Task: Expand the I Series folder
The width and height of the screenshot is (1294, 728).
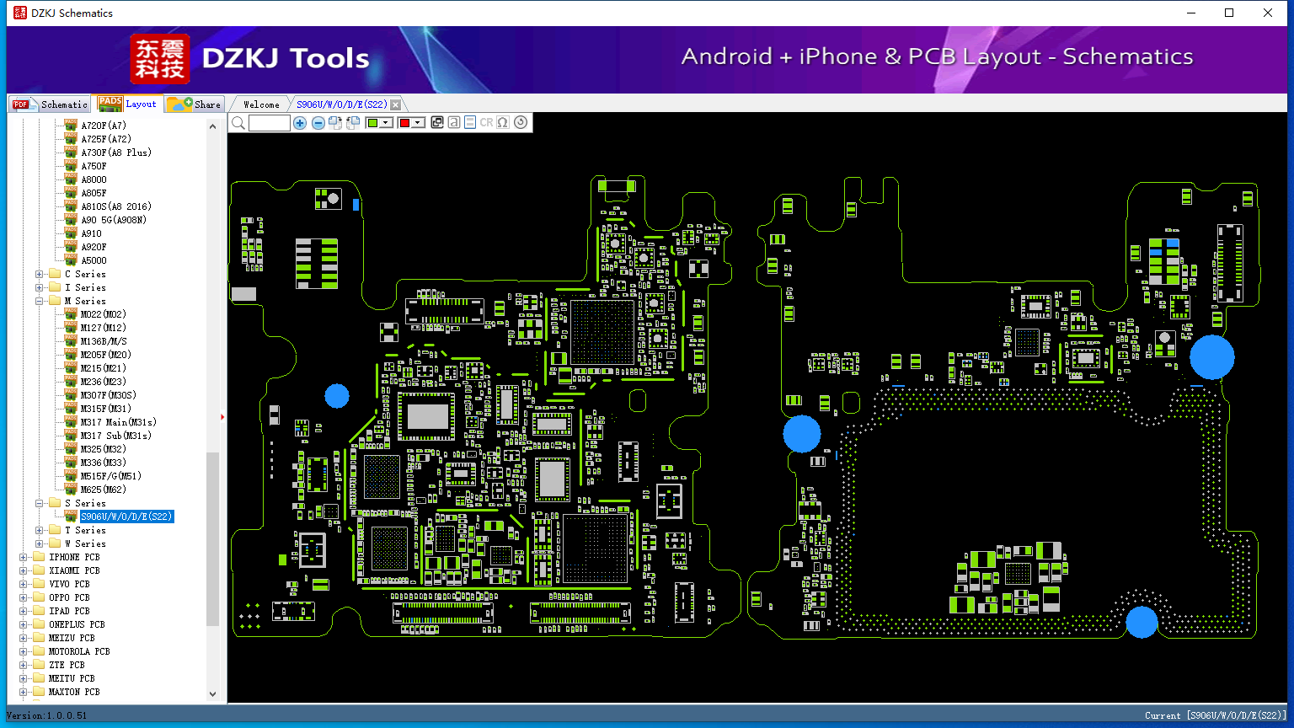Action: click(40, 287)
